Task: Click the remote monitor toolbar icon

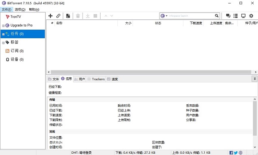Action: tap(243, 16)
